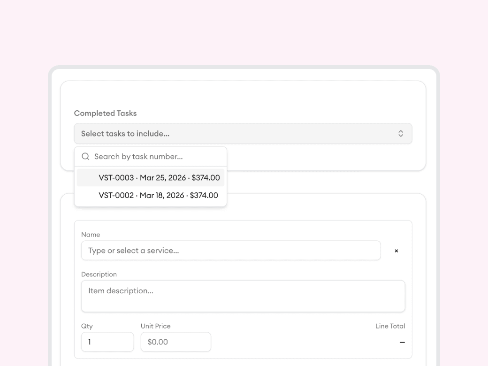
Task: Click the magnifying glass search icon
Action: pos(85,156)
